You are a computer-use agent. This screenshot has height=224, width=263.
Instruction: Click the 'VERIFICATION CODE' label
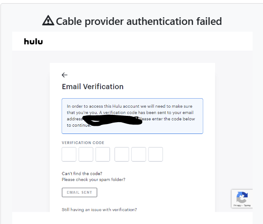83,143
